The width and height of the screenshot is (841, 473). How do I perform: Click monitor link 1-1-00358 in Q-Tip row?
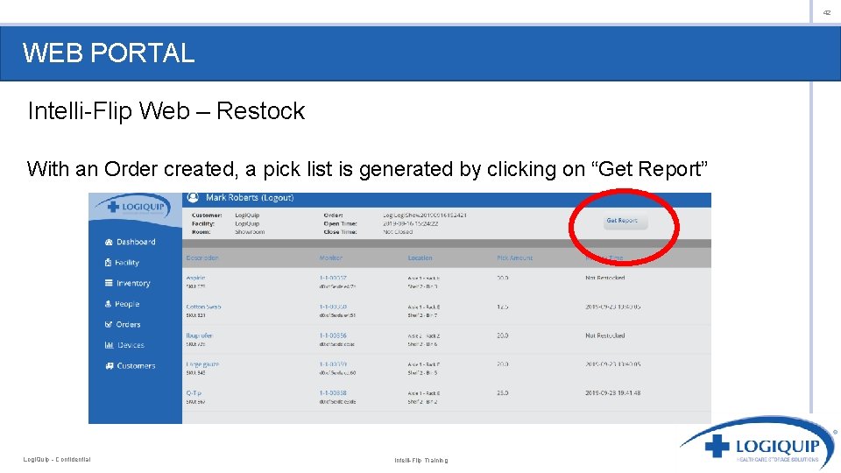pos(333,393)
